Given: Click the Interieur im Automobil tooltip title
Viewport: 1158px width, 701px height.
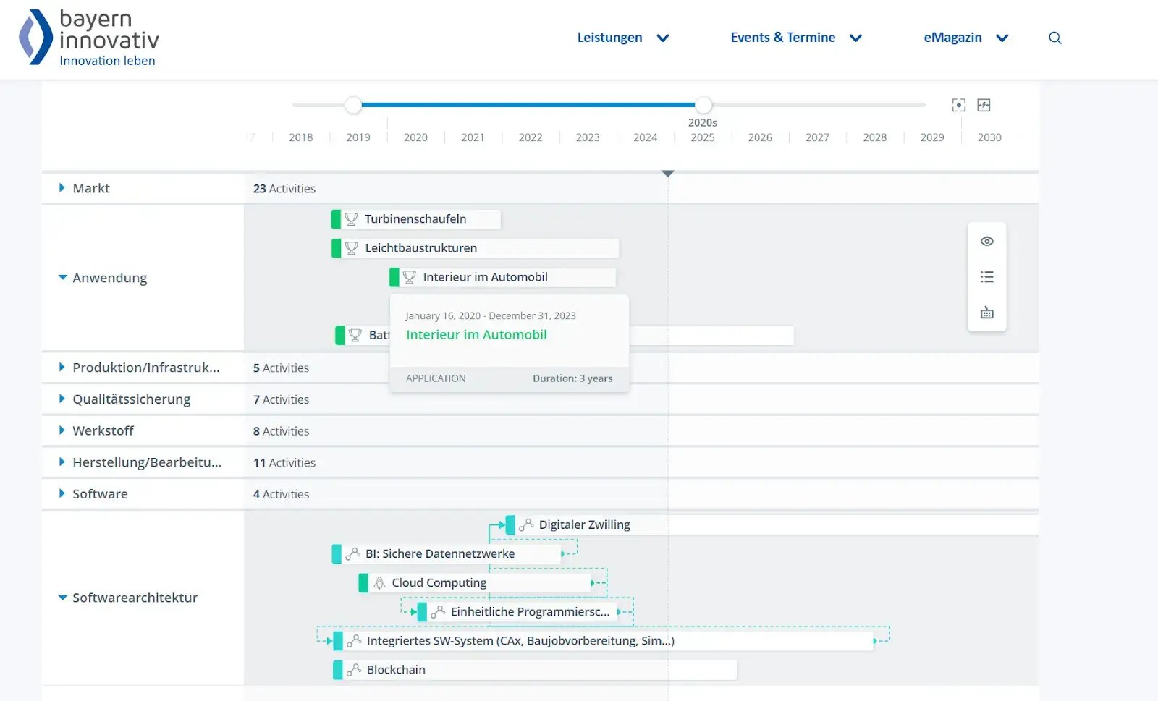Looking at the screenshot, I should 476,335.
